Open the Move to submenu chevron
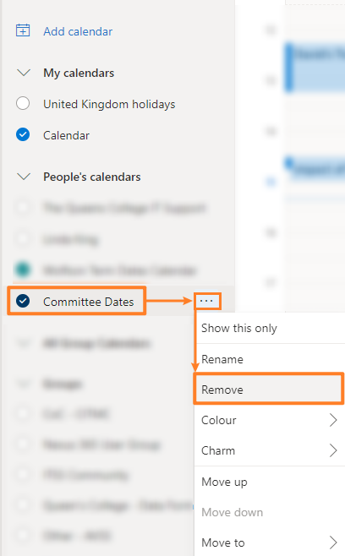This screenshot has width=345, height=556. coord(333,542)
